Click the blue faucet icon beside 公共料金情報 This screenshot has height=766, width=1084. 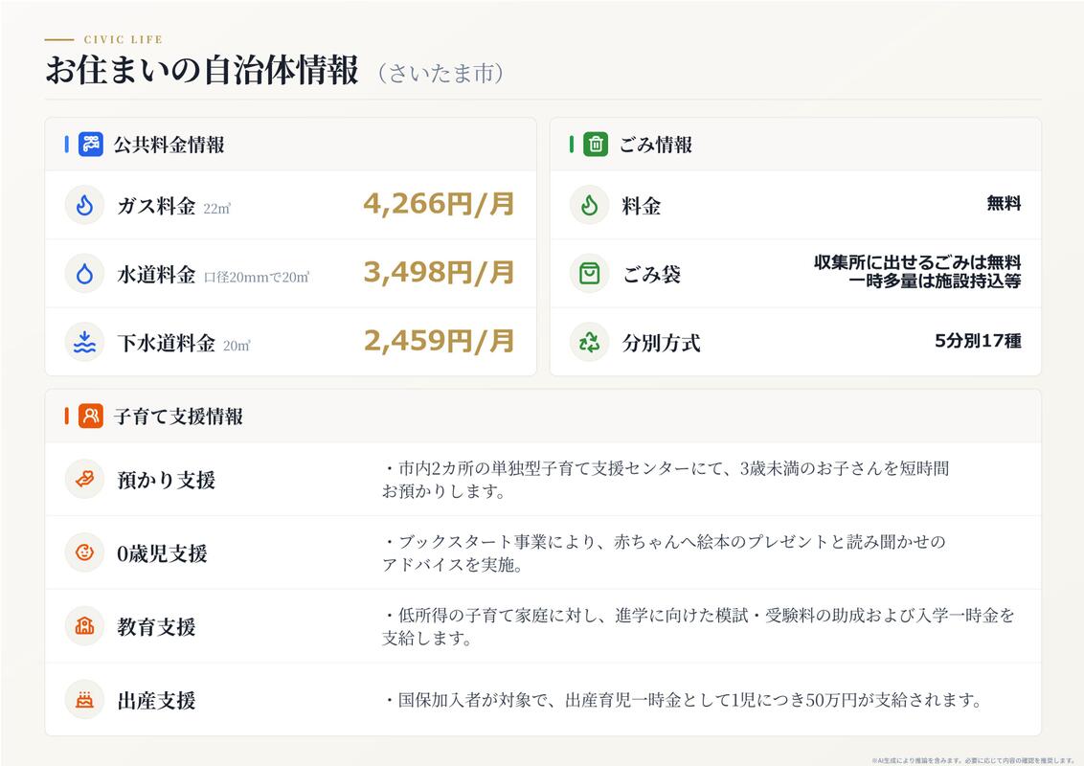pos(91,145)
